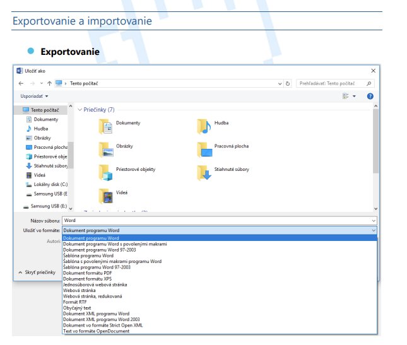This screenshot has height=345, width=407.
Task: Open the Pracovná plocha folder in main pane
Action: tap(204, 149)
